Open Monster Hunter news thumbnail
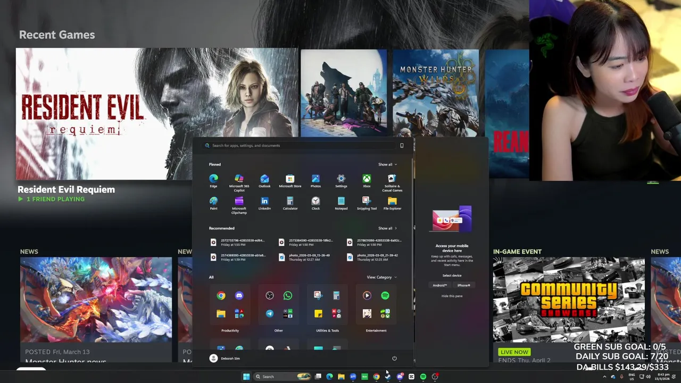The image size is (681, 383). [96, 299]
